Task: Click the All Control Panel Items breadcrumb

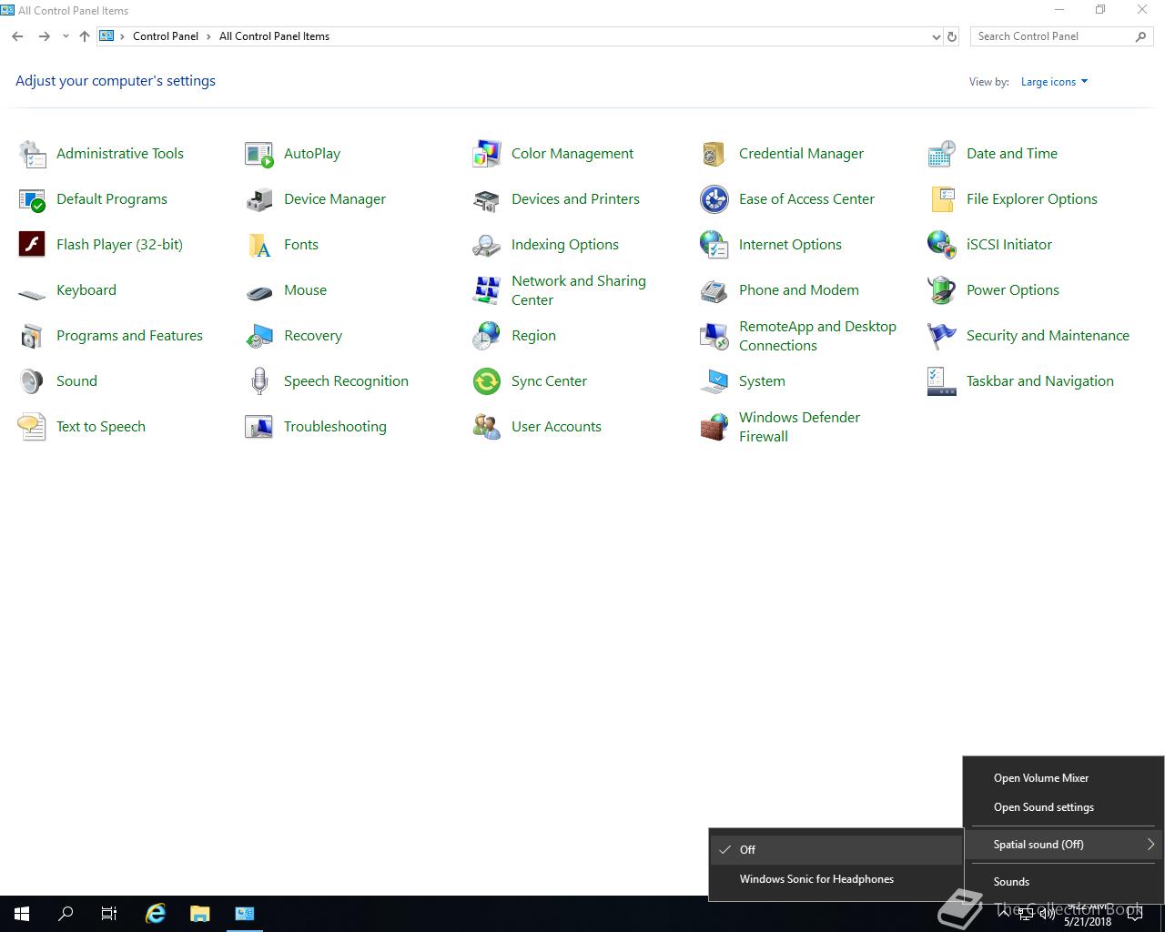Action: (274, 36)
